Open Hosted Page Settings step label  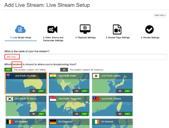[118, 38]
